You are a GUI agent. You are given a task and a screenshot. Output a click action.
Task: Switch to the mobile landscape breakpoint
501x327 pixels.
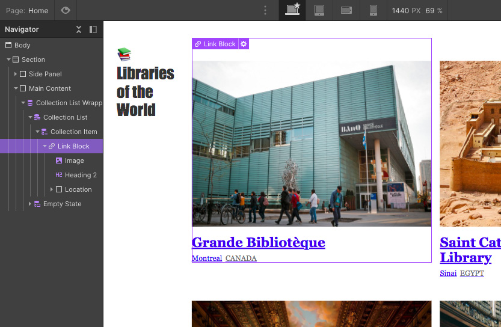coord(346,10)
